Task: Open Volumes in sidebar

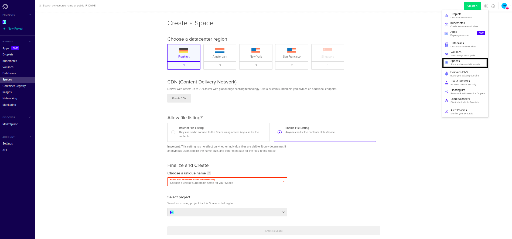Action: (x=8, y=67)
